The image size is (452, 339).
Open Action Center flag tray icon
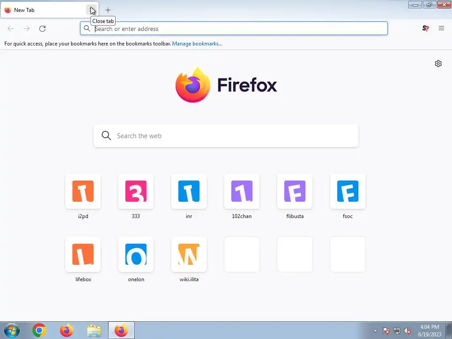click(x=386, y=331)
